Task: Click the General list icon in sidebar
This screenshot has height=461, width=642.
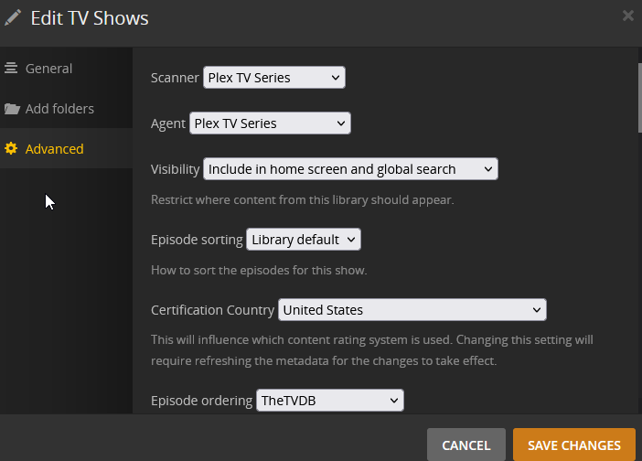Action: [x=11, y=68]
